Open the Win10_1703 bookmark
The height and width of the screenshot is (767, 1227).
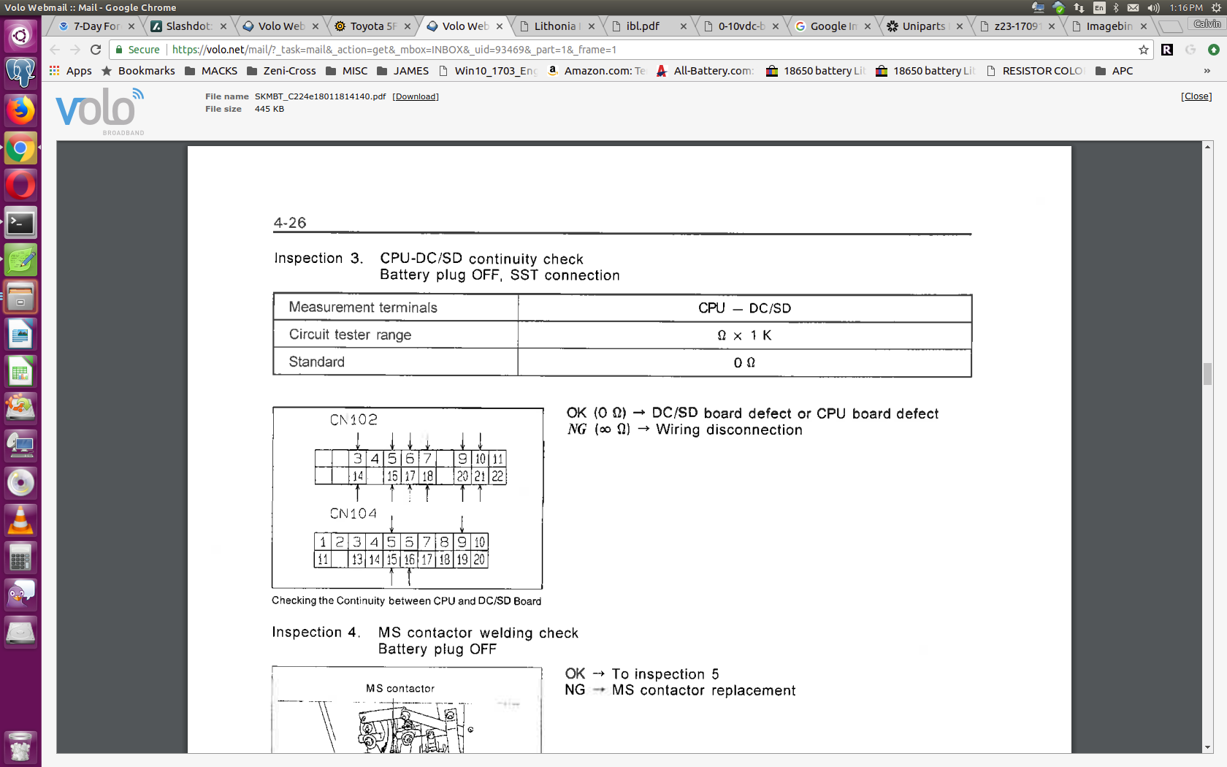coord(489,71)
